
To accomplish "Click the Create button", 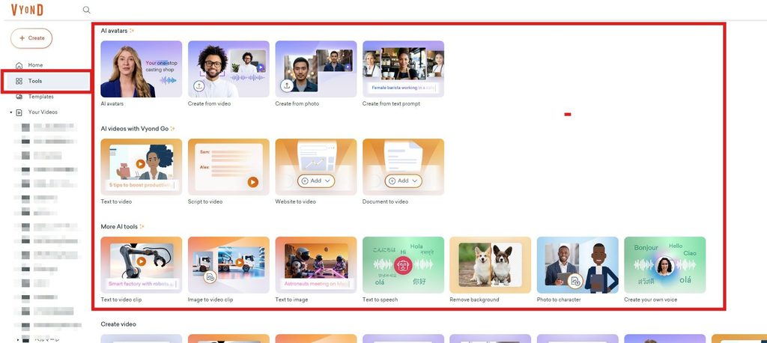I will [31, 38].
